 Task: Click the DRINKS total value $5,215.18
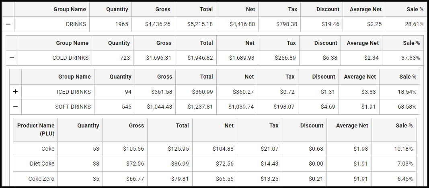[x=200, y=24]
